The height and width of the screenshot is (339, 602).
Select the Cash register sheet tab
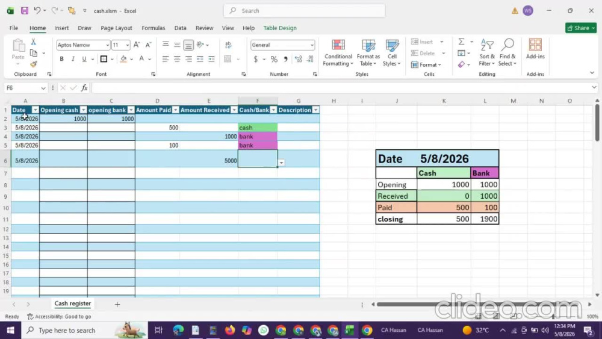coord(73,303)
